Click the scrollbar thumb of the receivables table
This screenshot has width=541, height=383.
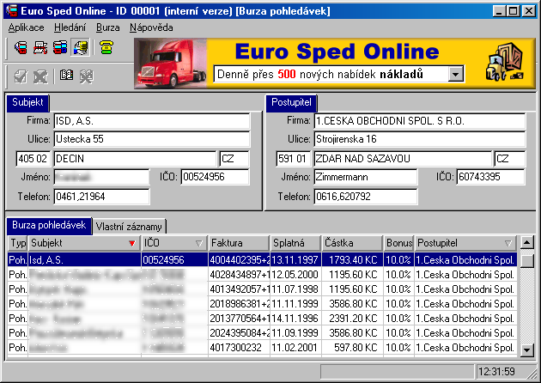[527, 260]
